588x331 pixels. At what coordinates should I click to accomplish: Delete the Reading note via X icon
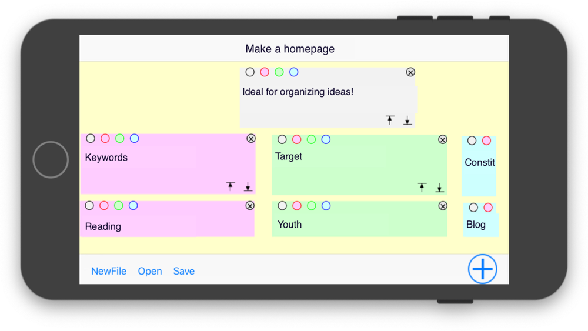(250, 206)
